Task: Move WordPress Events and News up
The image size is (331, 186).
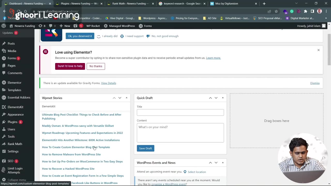Action: 210,163
